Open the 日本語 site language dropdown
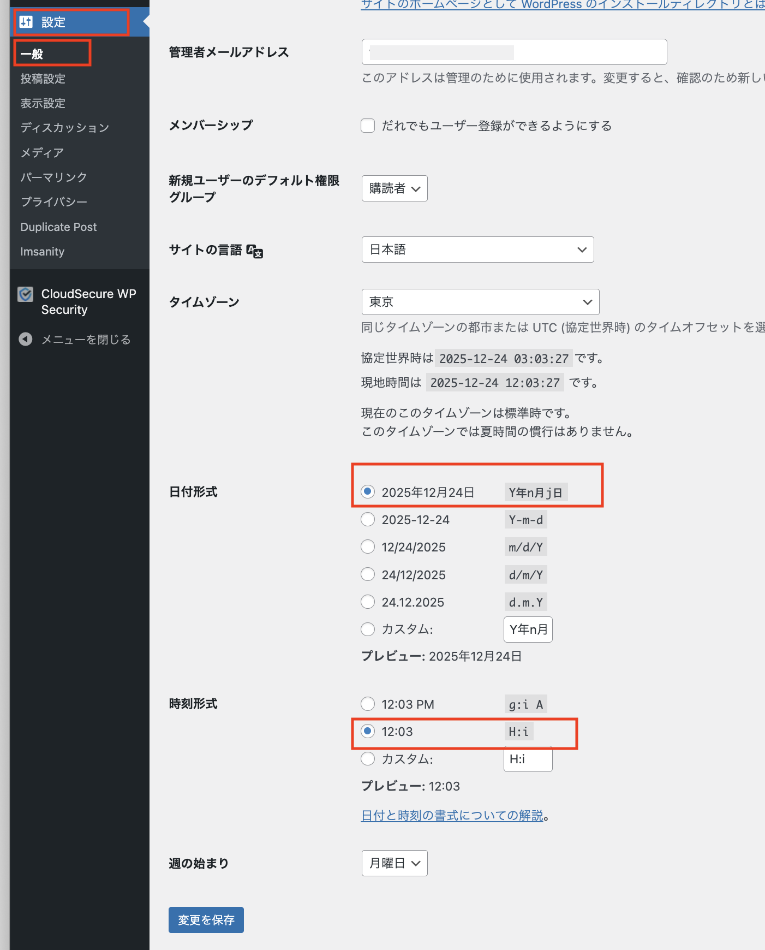The height and width of the screenshot is (950, 765). 477,250
